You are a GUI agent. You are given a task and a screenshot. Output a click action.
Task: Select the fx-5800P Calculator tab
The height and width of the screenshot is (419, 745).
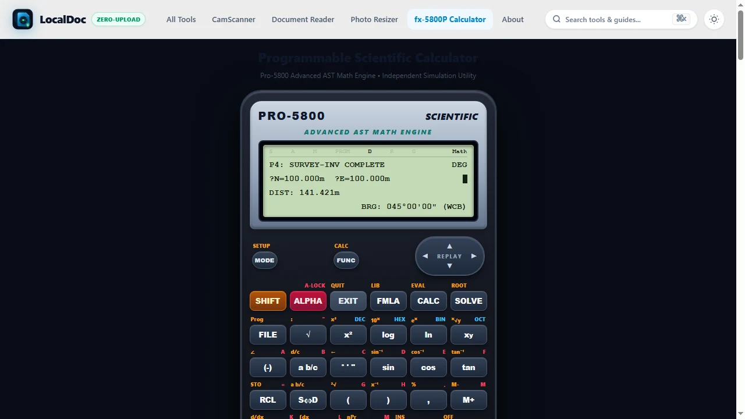[x=450, y=19]
